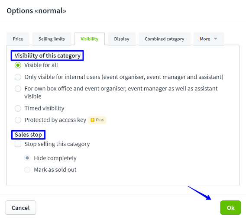246x219 pixels.
Task: Click the Plus badge icon
Action: click(x=93, y=120)
